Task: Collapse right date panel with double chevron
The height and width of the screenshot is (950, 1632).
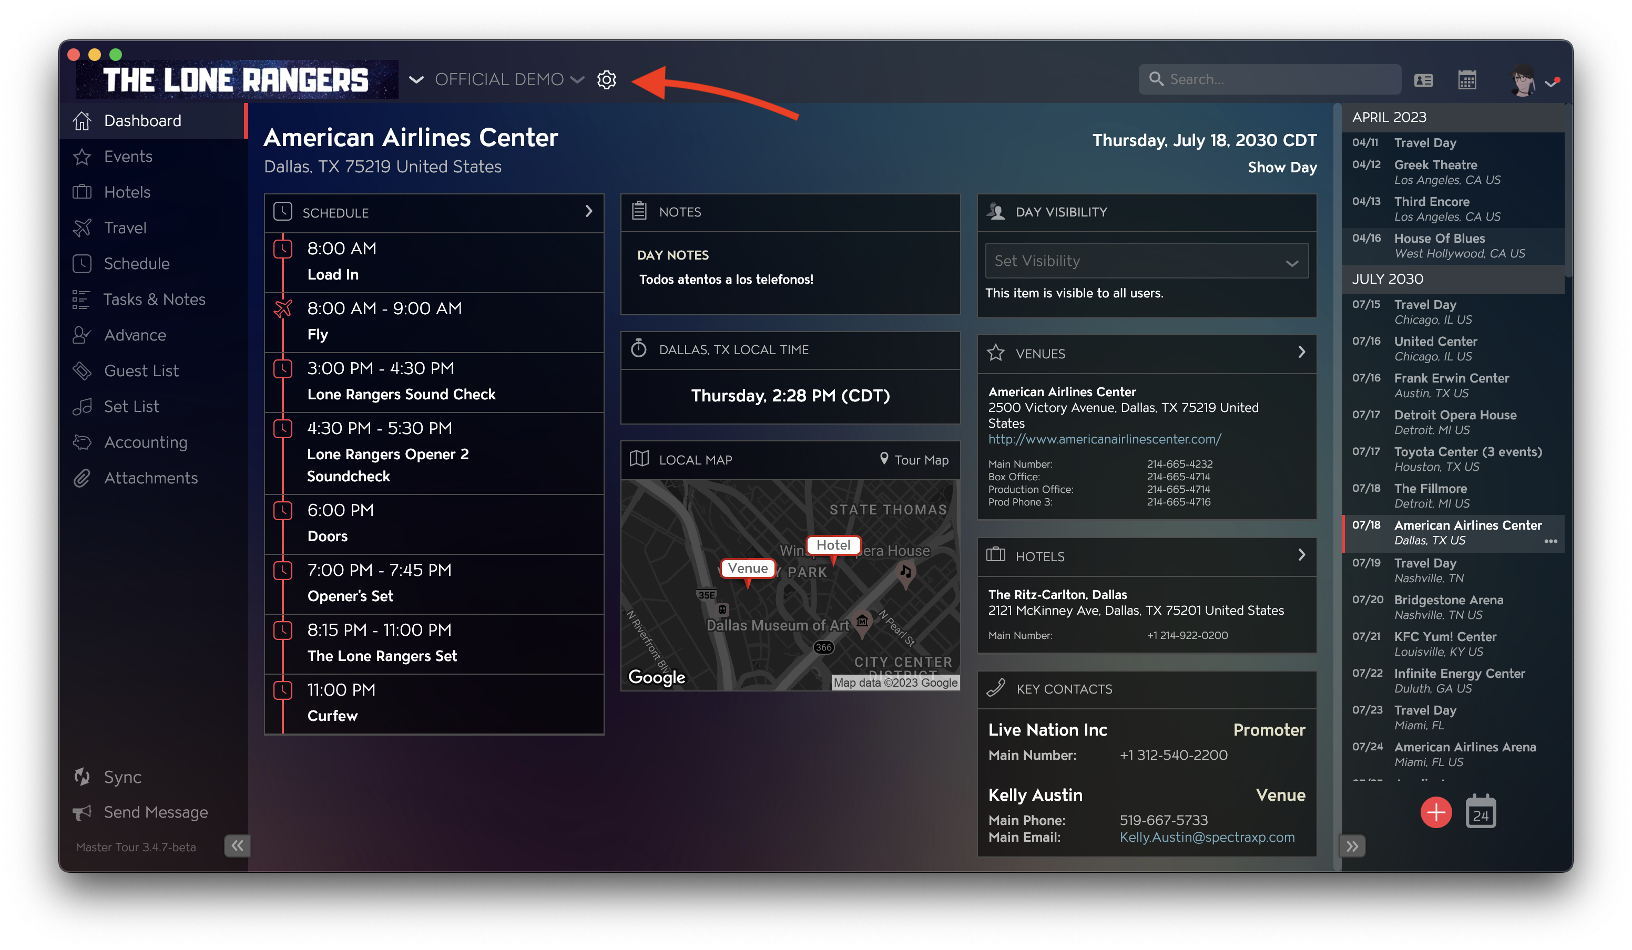Action: coord(1352,846)
